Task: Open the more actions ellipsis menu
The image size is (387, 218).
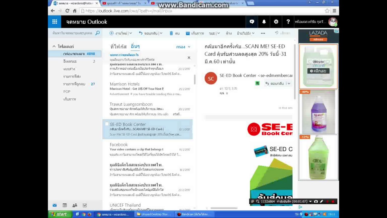Action: point(263,33)
